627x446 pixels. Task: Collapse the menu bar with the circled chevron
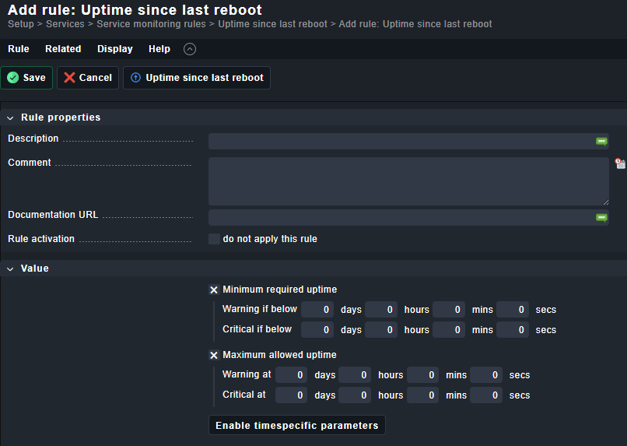click(x=190, y=49)
